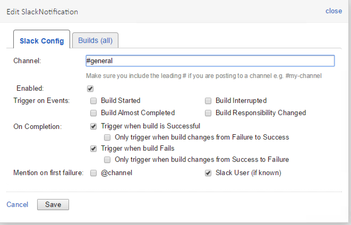Screen dimensions: 351x225
Task: Uncheck Trigger when build is Successful
Action: (x=93, y=127)
